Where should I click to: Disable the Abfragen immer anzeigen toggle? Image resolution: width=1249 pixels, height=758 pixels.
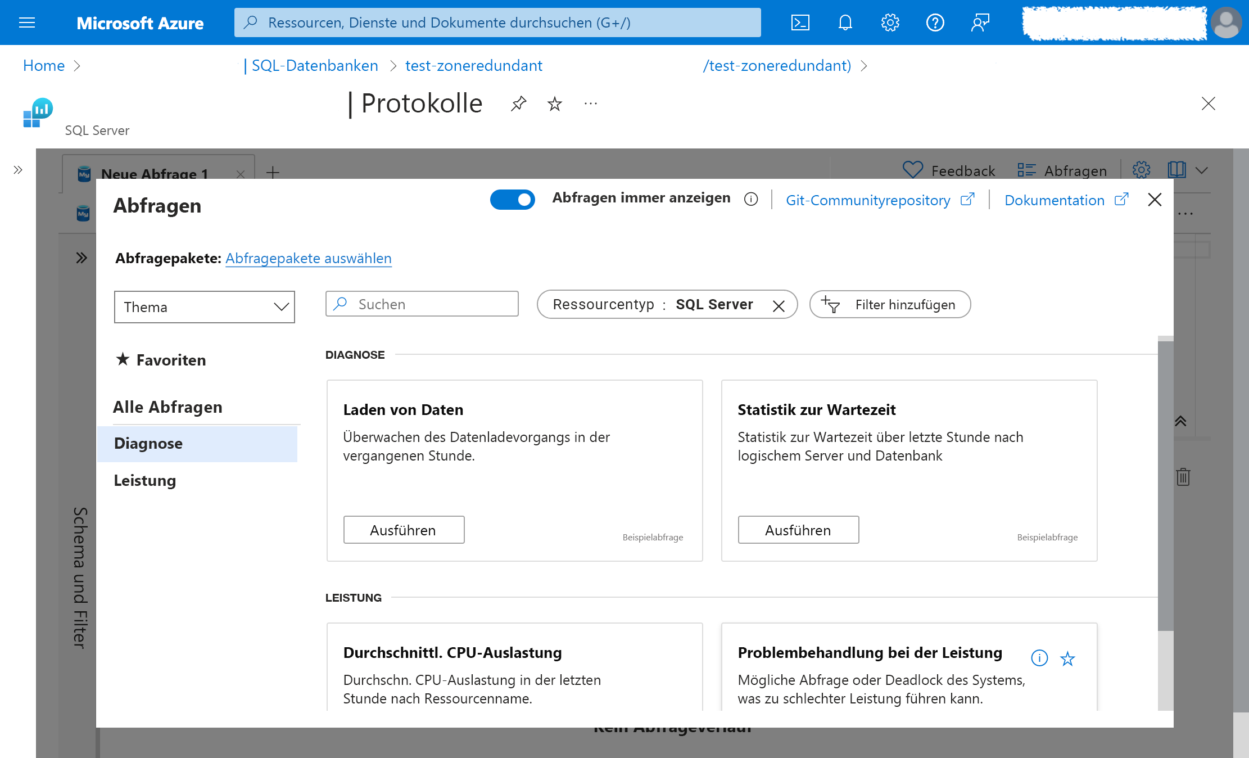coord(512,200)
